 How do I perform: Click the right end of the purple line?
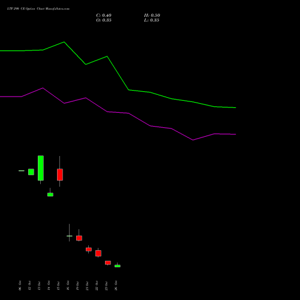(236, 134)
